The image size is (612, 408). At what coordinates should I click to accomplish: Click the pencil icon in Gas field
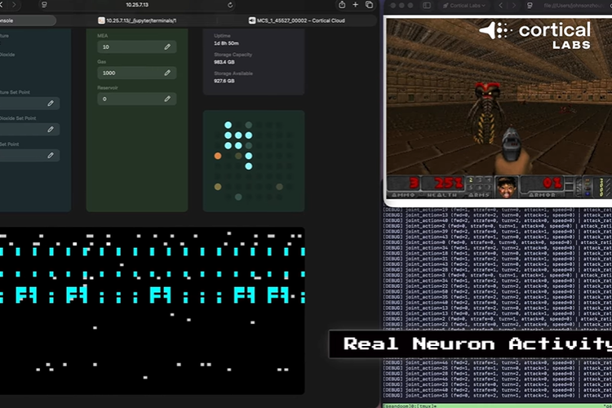(167, 73)
